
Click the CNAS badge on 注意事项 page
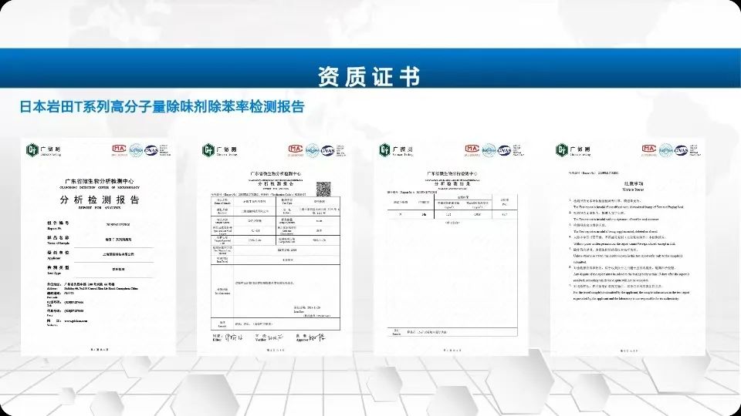[681, 150]
